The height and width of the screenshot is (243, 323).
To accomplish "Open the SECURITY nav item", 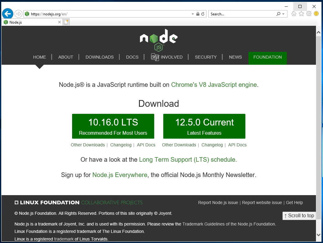I will click(x=206, y=57).
